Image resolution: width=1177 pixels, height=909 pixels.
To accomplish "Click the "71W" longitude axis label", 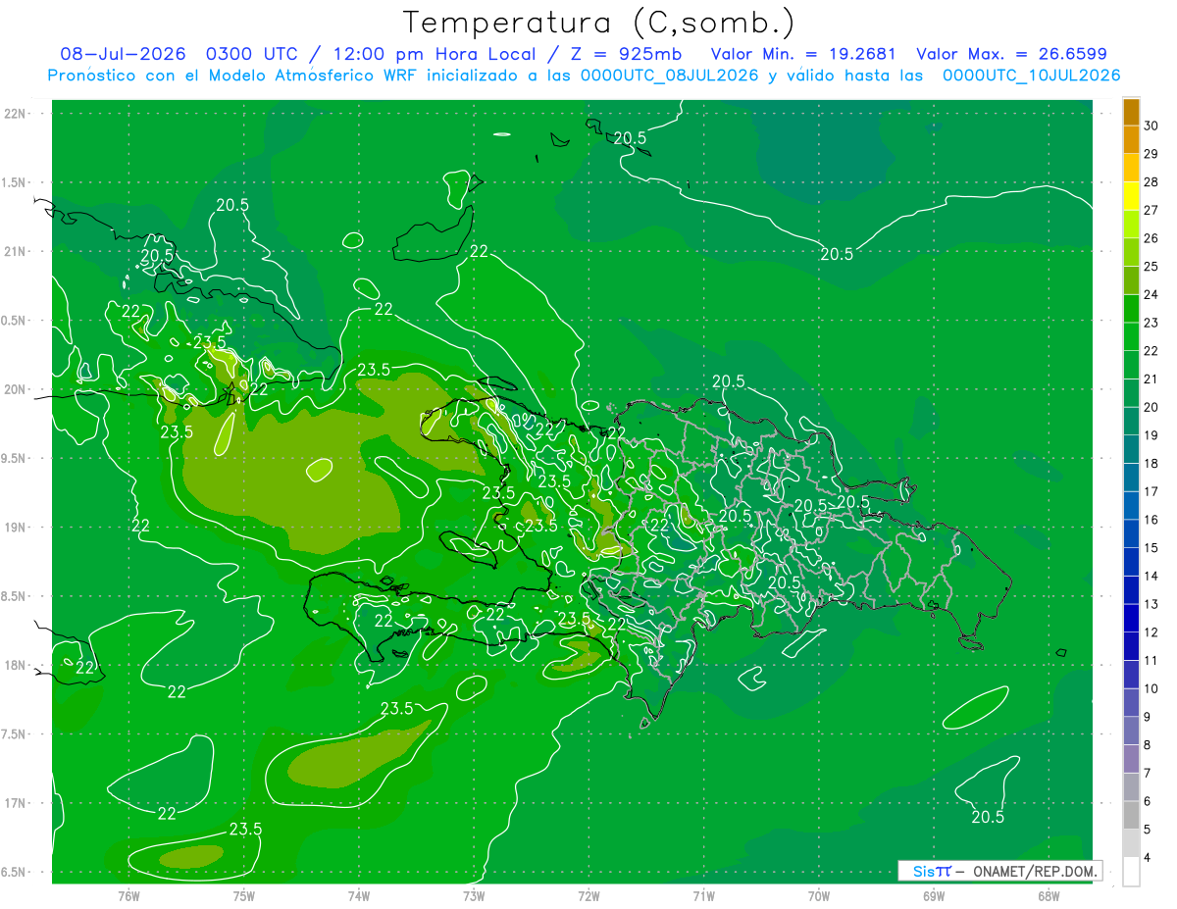I will click(703, 896).
